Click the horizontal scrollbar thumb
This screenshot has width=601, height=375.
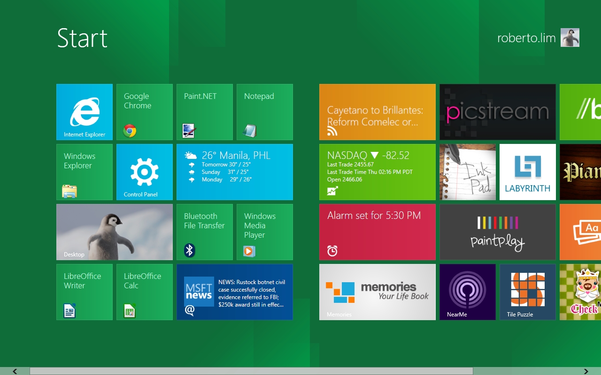pos(251,371)
